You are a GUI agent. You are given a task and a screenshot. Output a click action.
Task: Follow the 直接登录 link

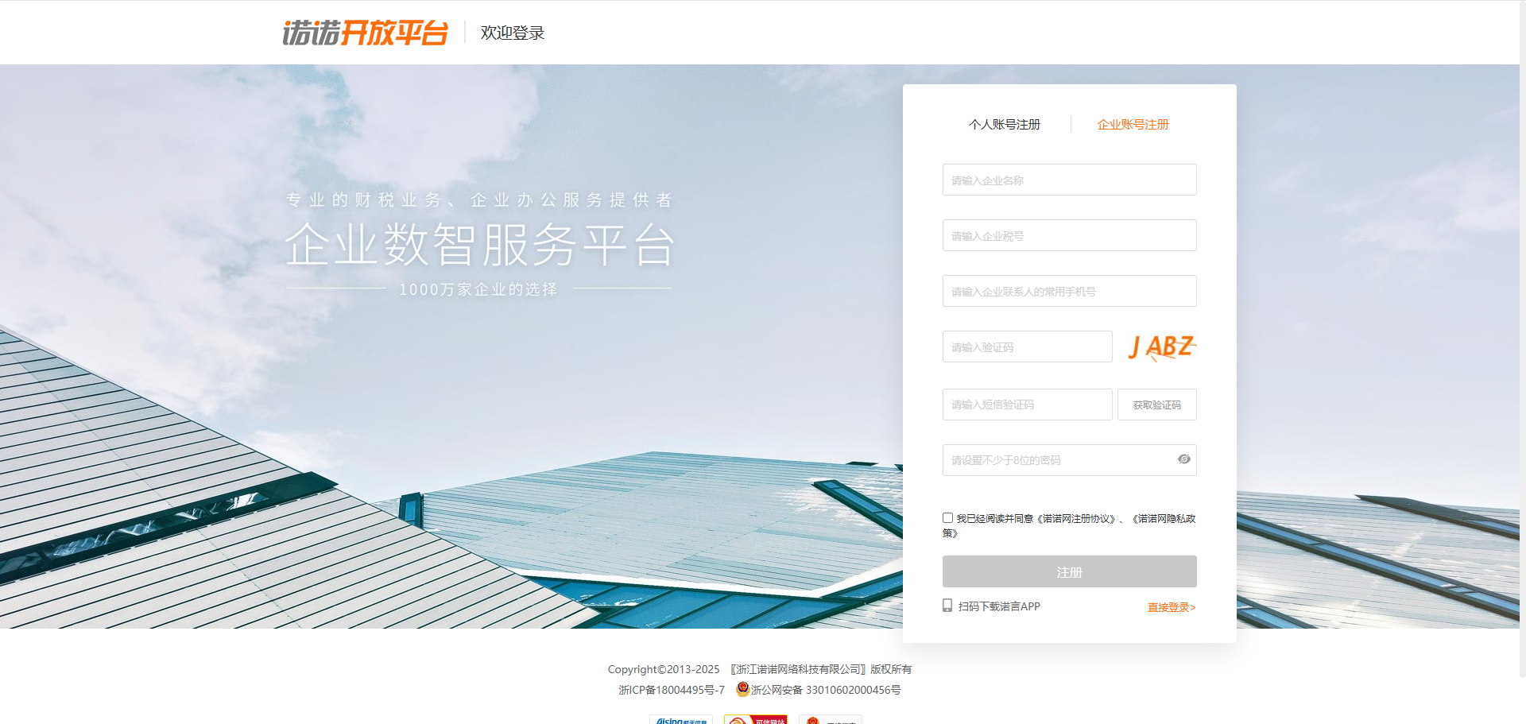tap(1171, 607)
